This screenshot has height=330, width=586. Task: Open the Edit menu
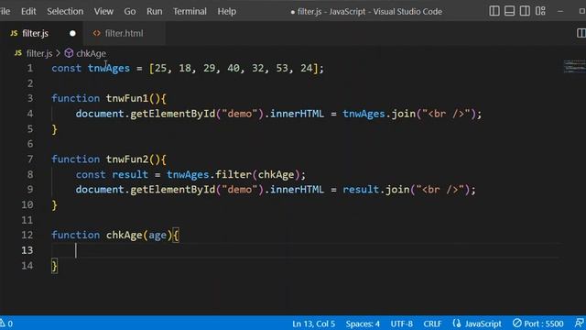[28, 11]
